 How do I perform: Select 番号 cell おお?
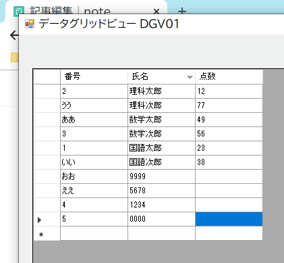[x=94, y=176]
